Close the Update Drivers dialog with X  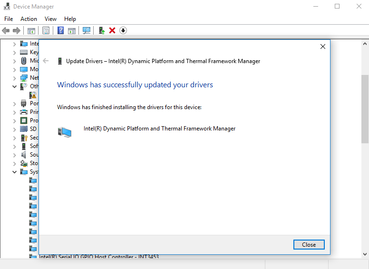click(x=323, y=46)
